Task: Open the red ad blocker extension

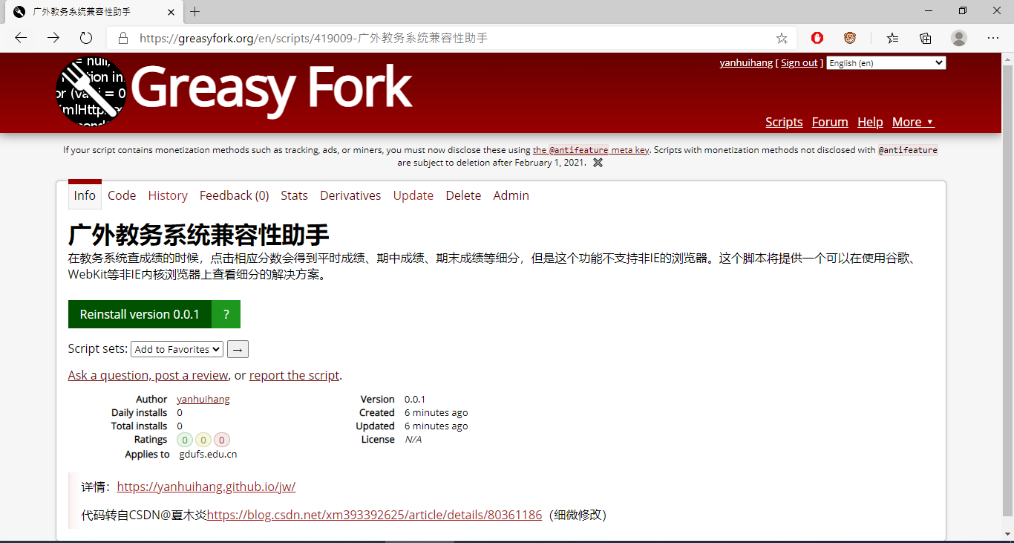Action: [x=817, y=38]
